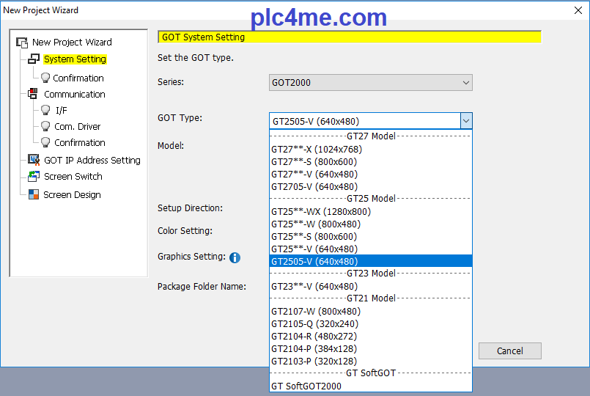Select GT25**-WX (1280x800) option
The width and height of the screenshot is (590, 396).
click(320, 212)
